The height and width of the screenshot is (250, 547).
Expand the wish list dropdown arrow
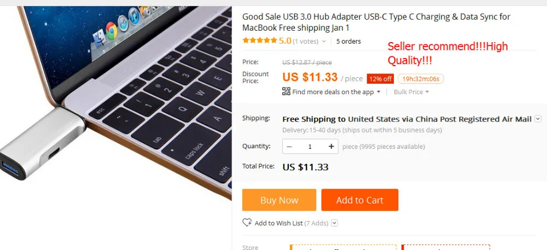click(x=334, y=223)
